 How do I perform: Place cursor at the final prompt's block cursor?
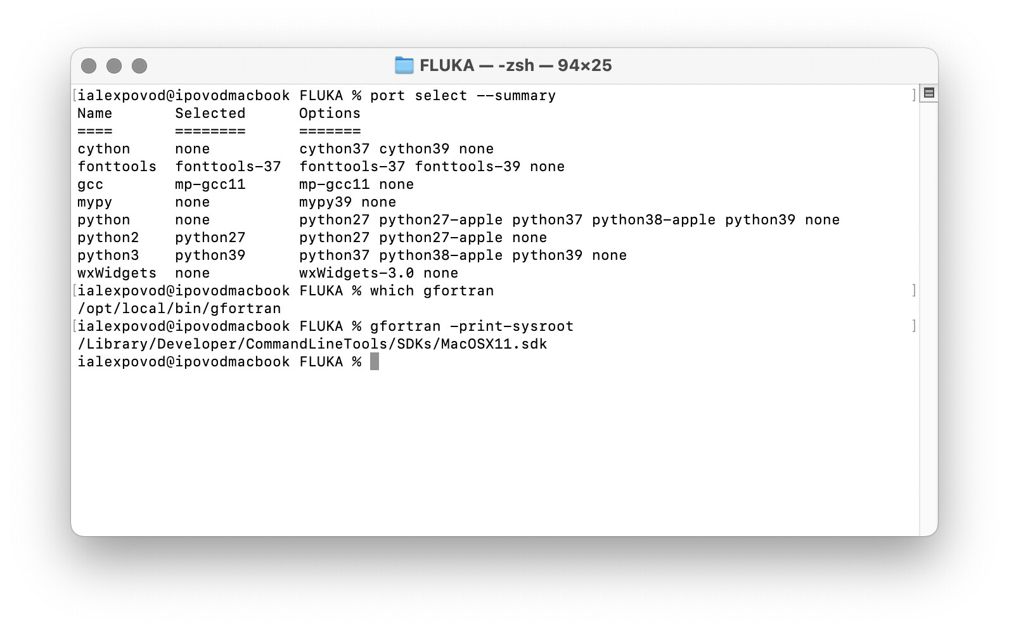[x=375, y=361]
